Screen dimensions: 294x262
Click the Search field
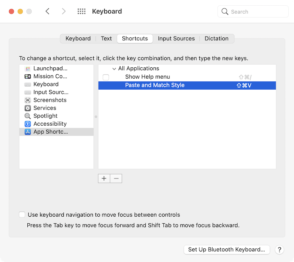[253, 12]
